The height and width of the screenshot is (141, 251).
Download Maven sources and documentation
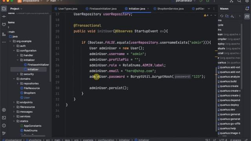click(x=232, y=16)
